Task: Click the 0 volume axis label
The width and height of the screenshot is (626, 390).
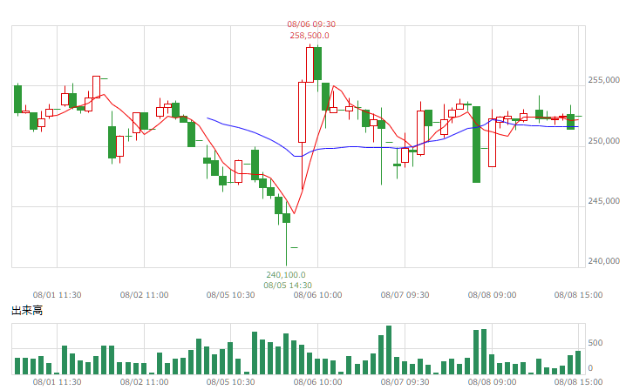Action: pos(591,368)
